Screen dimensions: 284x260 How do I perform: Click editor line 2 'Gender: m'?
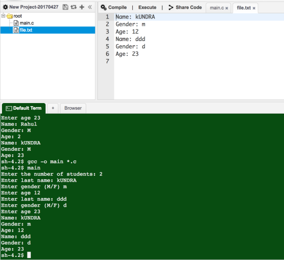[x=130, y=24]
